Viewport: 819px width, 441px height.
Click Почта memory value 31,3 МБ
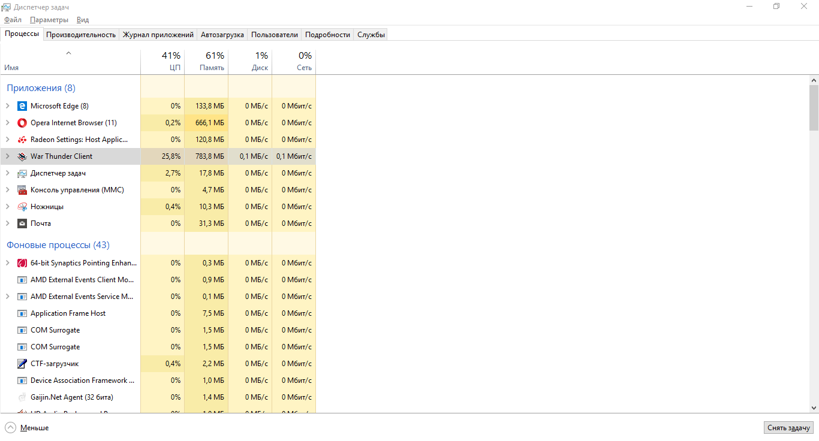coord(212,223)
